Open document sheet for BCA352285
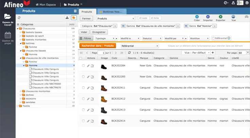Image resolution: width=250 pixels, height=138 pixels. (92, 77)
